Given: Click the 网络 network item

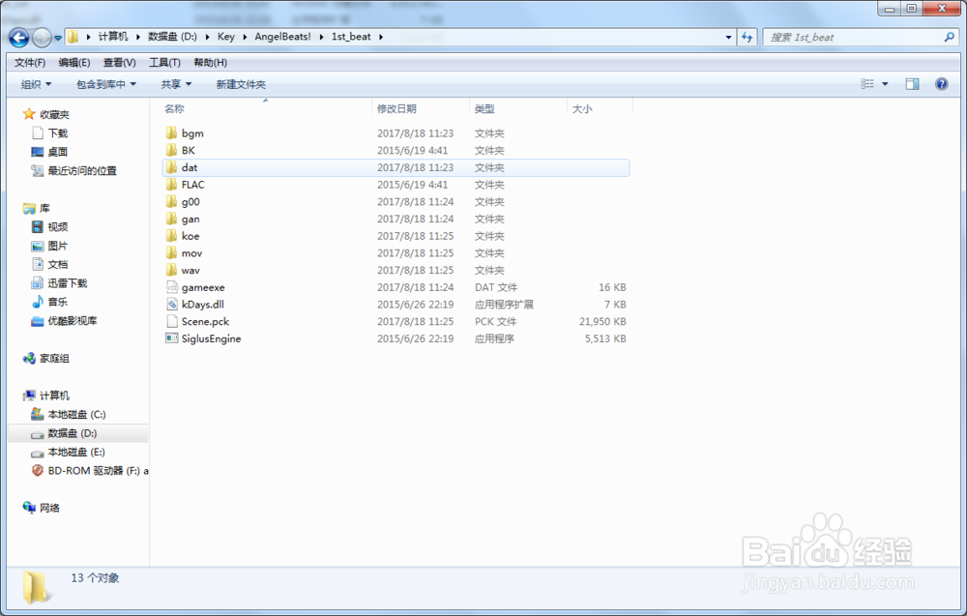Looking at the screenshot, I should tap(42, 508).
